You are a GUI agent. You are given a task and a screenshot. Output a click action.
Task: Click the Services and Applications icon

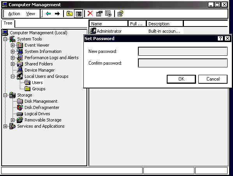12,126
